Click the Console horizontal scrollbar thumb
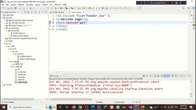Viewport: 196px width, 110px height. (x=72, y=99)
